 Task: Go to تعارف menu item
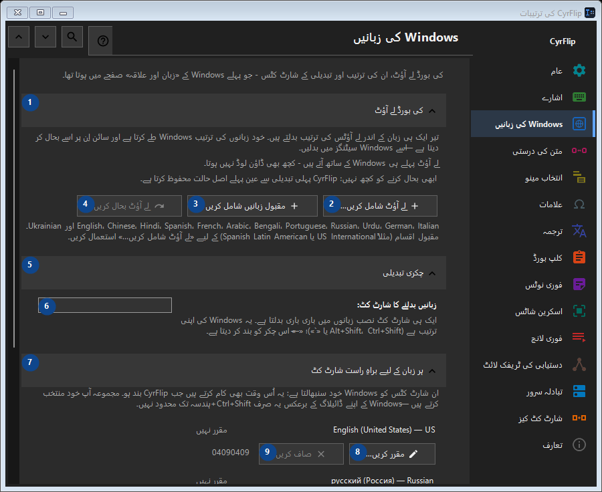[532, 445]
